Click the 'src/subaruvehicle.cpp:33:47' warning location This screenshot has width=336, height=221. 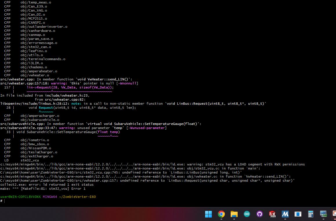point(28,128)
